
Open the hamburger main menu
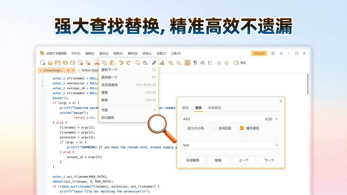click(281, 53)
